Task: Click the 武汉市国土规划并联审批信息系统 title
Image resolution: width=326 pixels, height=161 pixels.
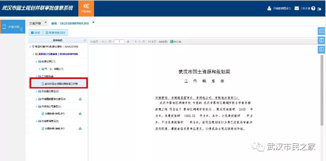Action: coord(37,8)
